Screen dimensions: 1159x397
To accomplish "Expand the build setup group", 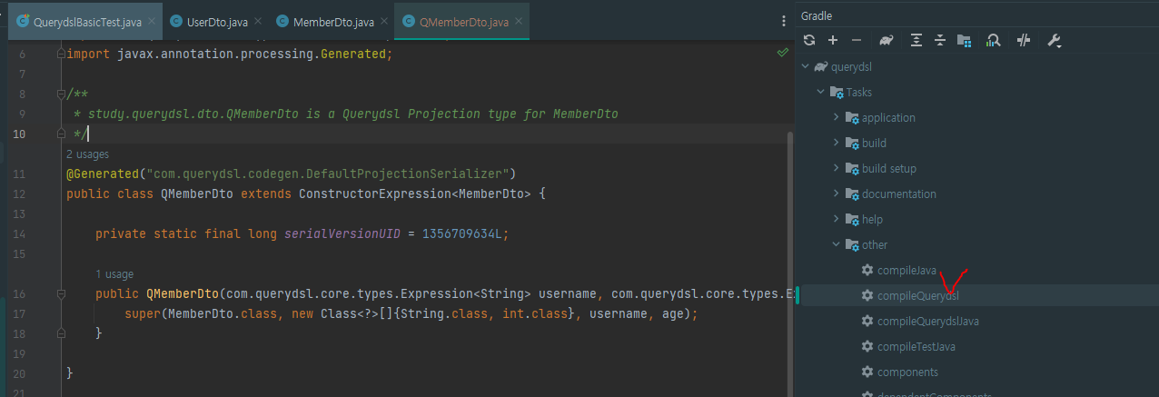I will coord(837,168).
